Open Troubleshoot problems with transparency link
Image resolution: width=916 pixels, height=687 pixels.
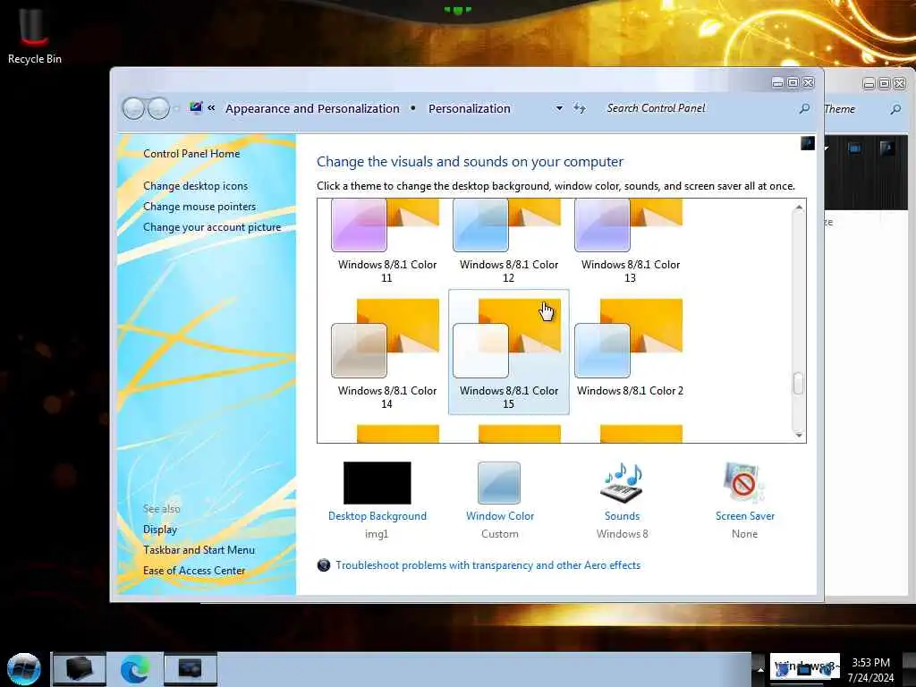488,565
